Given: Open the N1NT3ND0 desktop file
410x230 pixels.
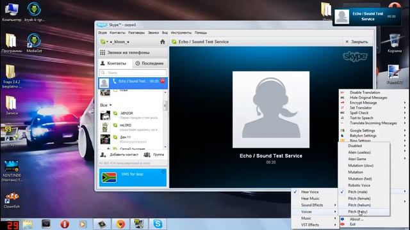Looking at the screenshot, I should (12, 171).
